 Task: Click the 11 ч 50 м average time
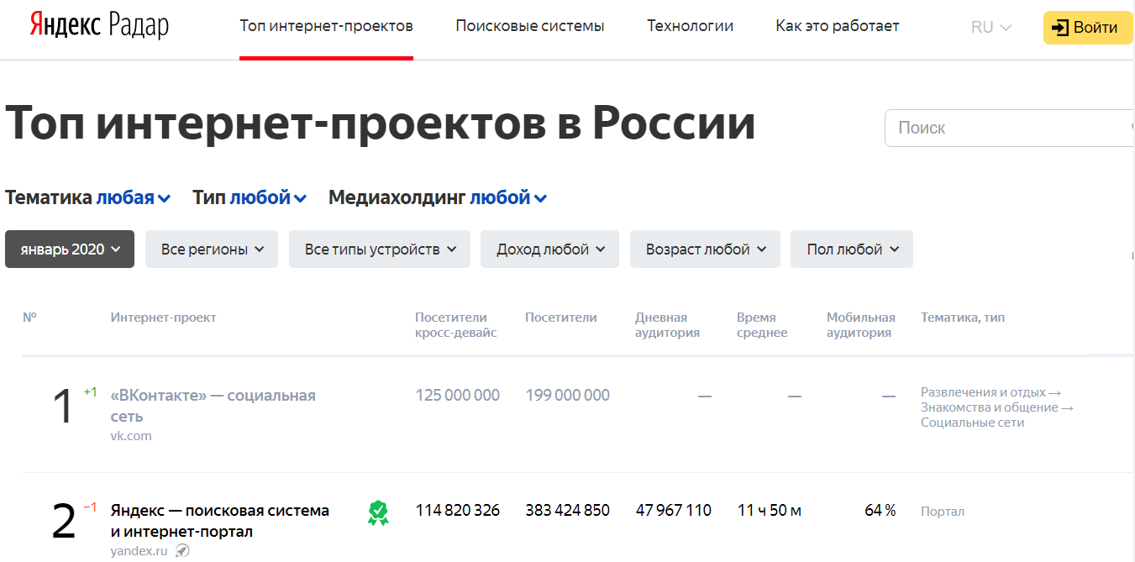click(x=770, y=510)
